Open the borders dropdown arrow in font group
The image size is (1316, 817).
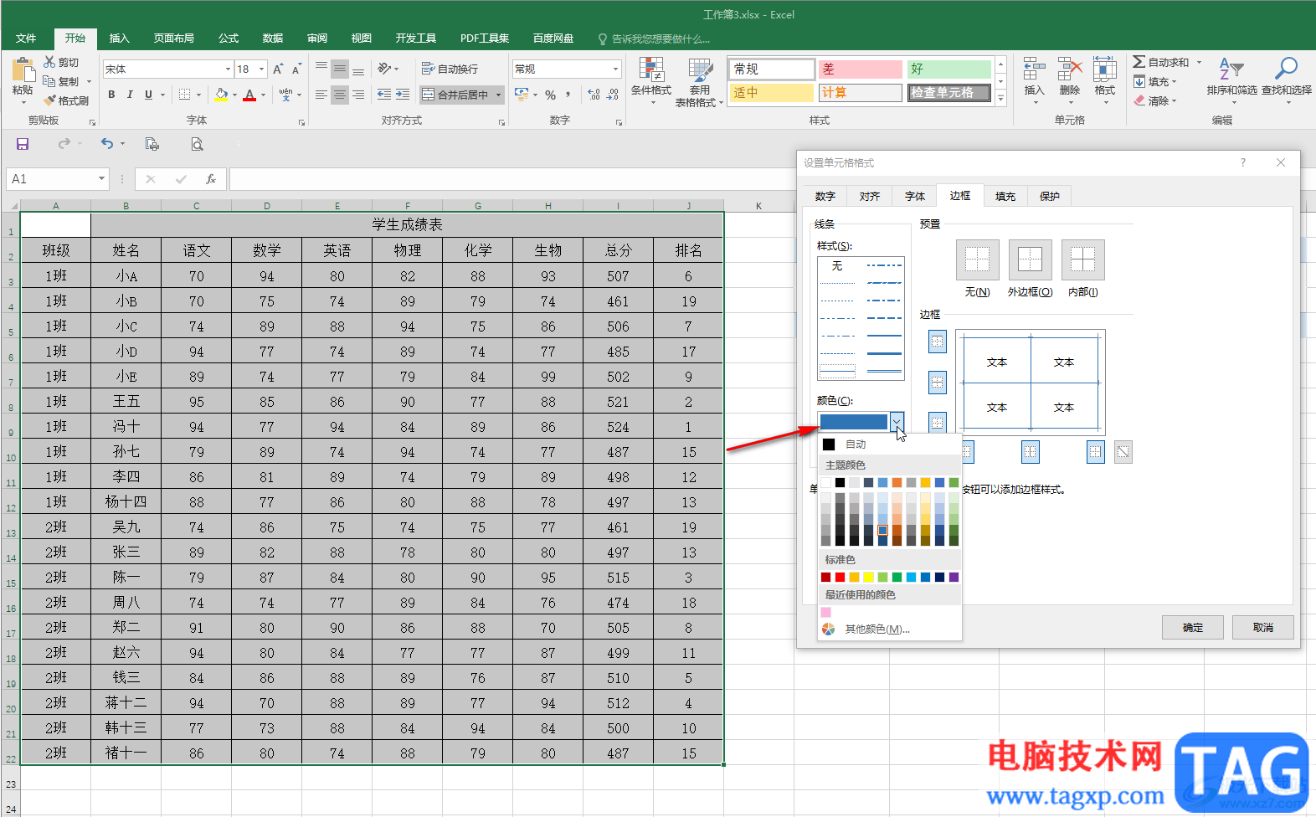[198, 95]
